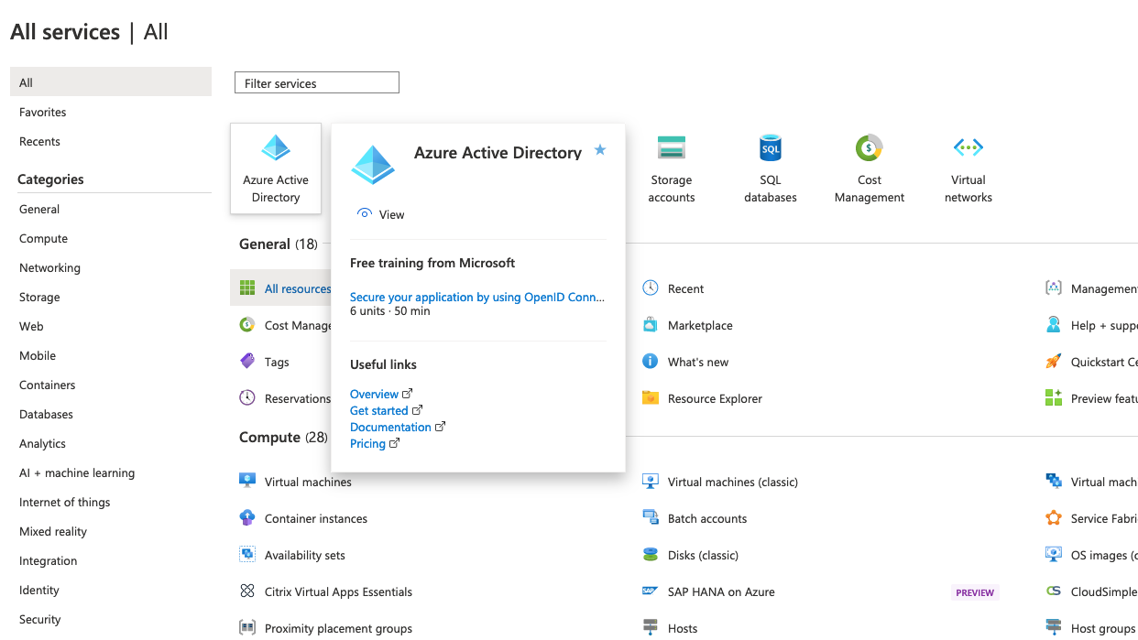The width and height of the screenshot is (1138, 640).
Task: Select the Cost Management icon
Action: (x=870, y=147)
